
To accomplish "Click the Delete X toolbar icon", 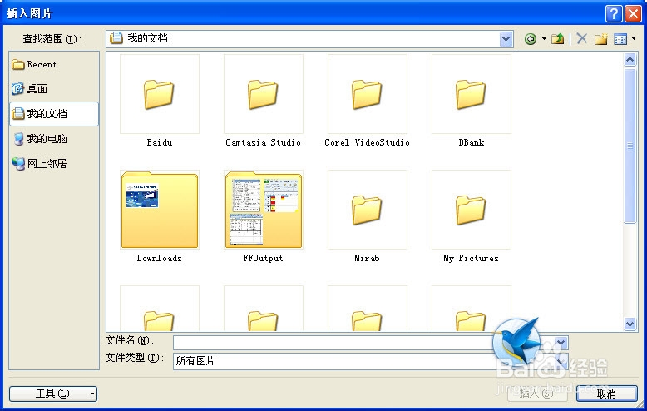I will click(582, 39).
